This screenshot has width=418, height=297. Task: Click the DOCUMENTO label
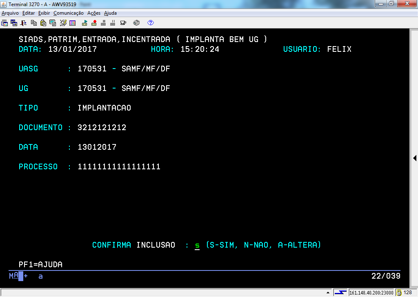click(x=40, y=127)
